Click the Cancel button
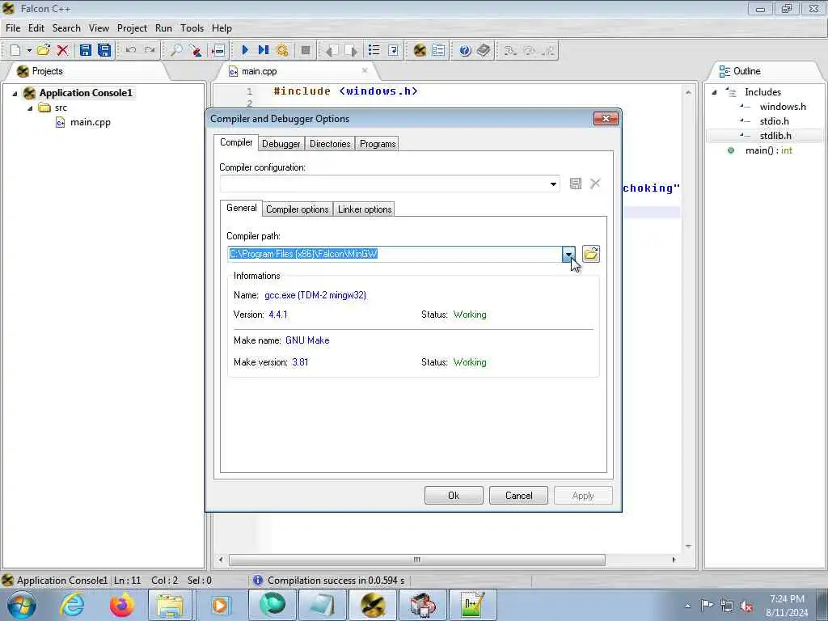Screen dimensions: 828x621 (518, 496)
